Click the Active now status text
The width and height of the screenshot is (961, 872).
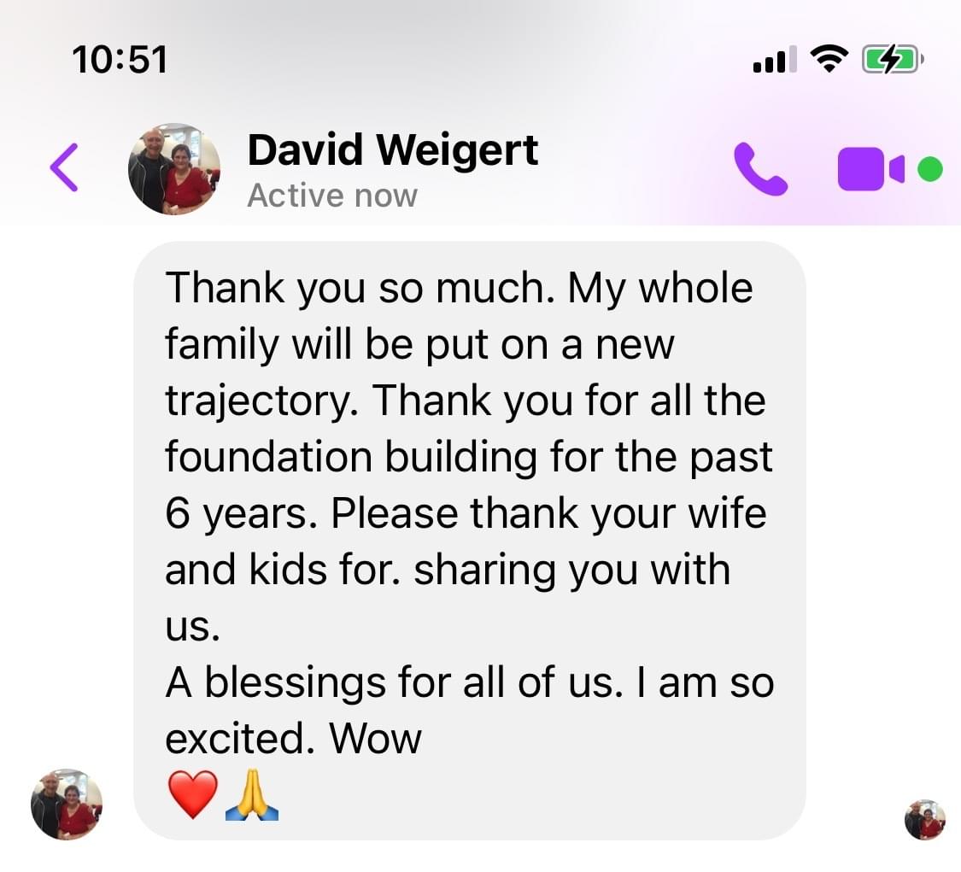pos(332,196)
